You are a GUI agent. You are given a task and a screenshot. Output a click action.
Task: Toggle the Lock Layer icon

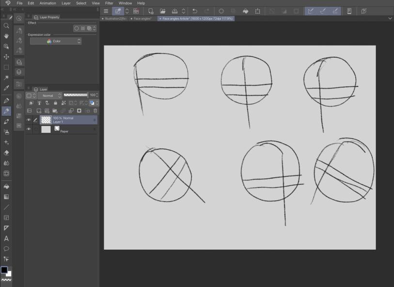pyautogui.click(x=55, y=103)
